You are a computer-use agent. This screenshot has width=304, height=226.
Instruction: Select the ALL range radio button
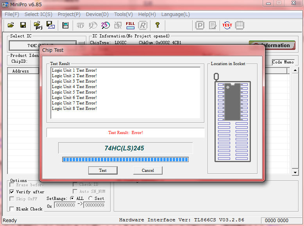tap(72, 198)
